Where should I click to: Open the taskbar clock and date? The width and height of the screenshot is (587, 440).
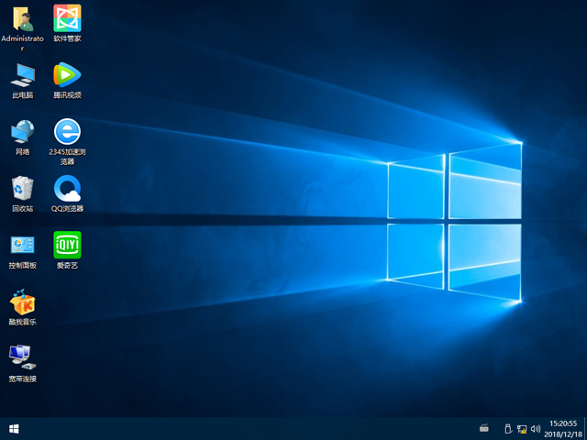(562, 428)
